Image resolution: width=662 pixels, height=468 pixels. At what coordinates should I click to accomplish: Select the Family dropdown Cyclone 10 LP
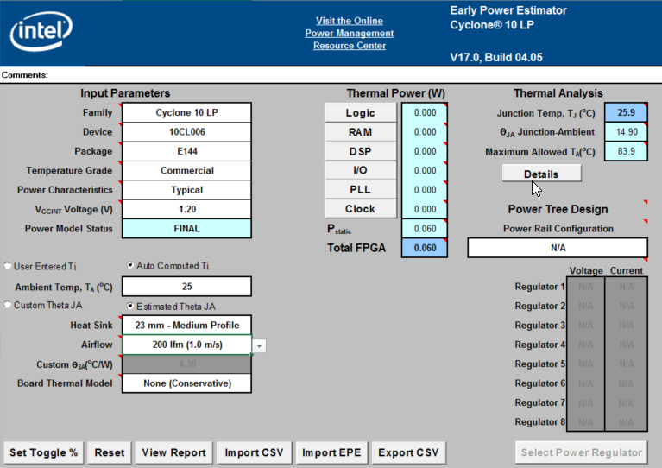(x=186, y=112)
